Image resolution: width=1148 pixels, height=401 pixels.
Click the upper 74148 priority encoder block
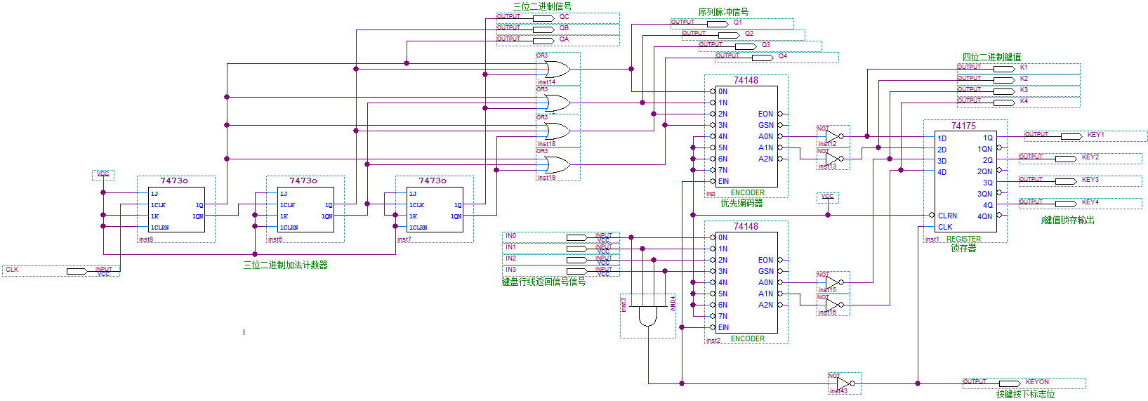pos(746,136)
